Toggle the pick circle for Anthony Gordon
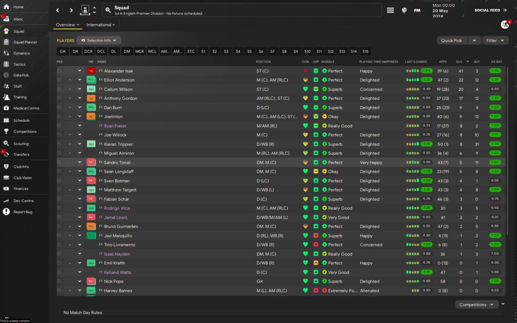The height and width of the screenshot is (323, 517). 59,98
